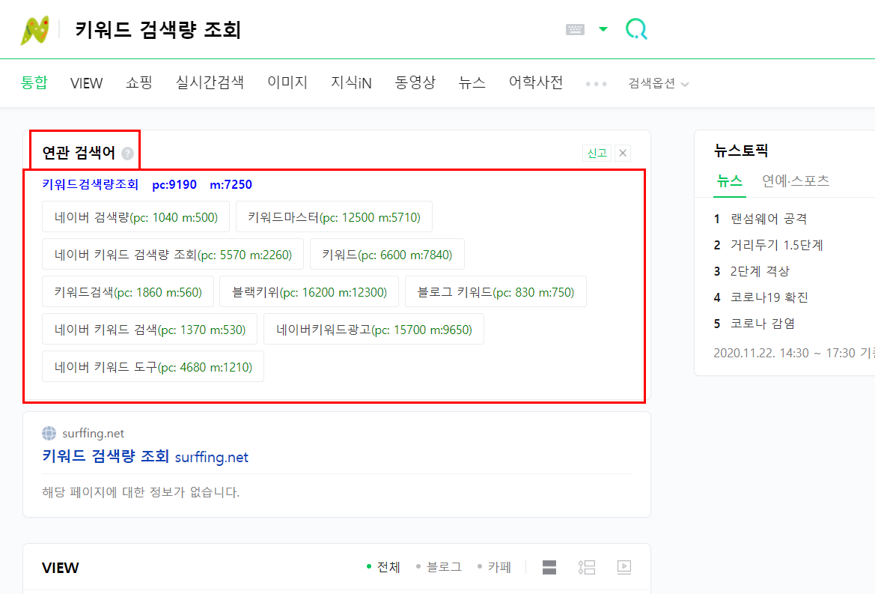Switch to the 연예·스포츠 tab in 뉴스토픽

796,181
